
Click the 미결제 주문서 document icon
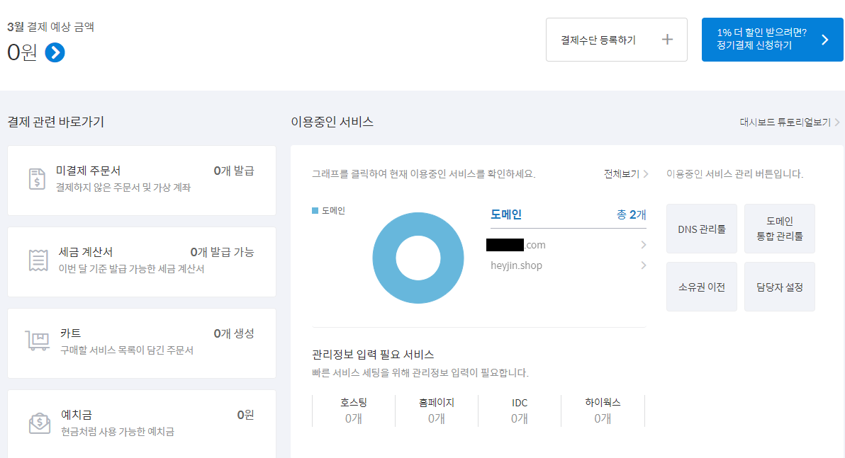37,179
